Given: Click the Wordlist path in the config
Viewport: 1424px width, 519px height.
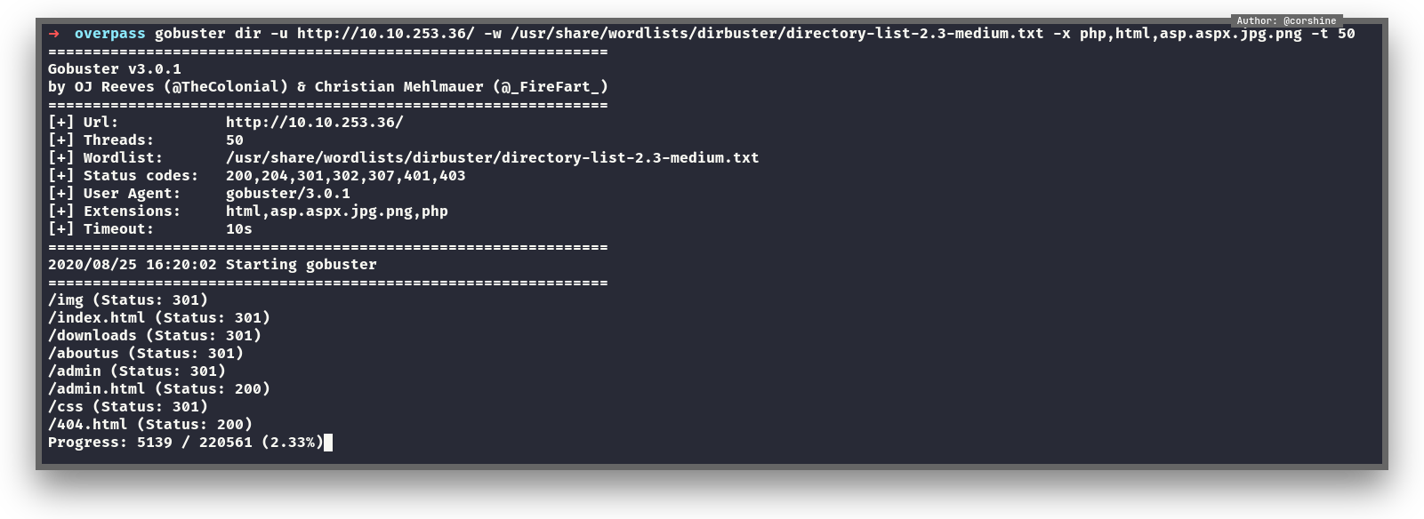Looking at the screenshot, I should (x=492, y=158).
